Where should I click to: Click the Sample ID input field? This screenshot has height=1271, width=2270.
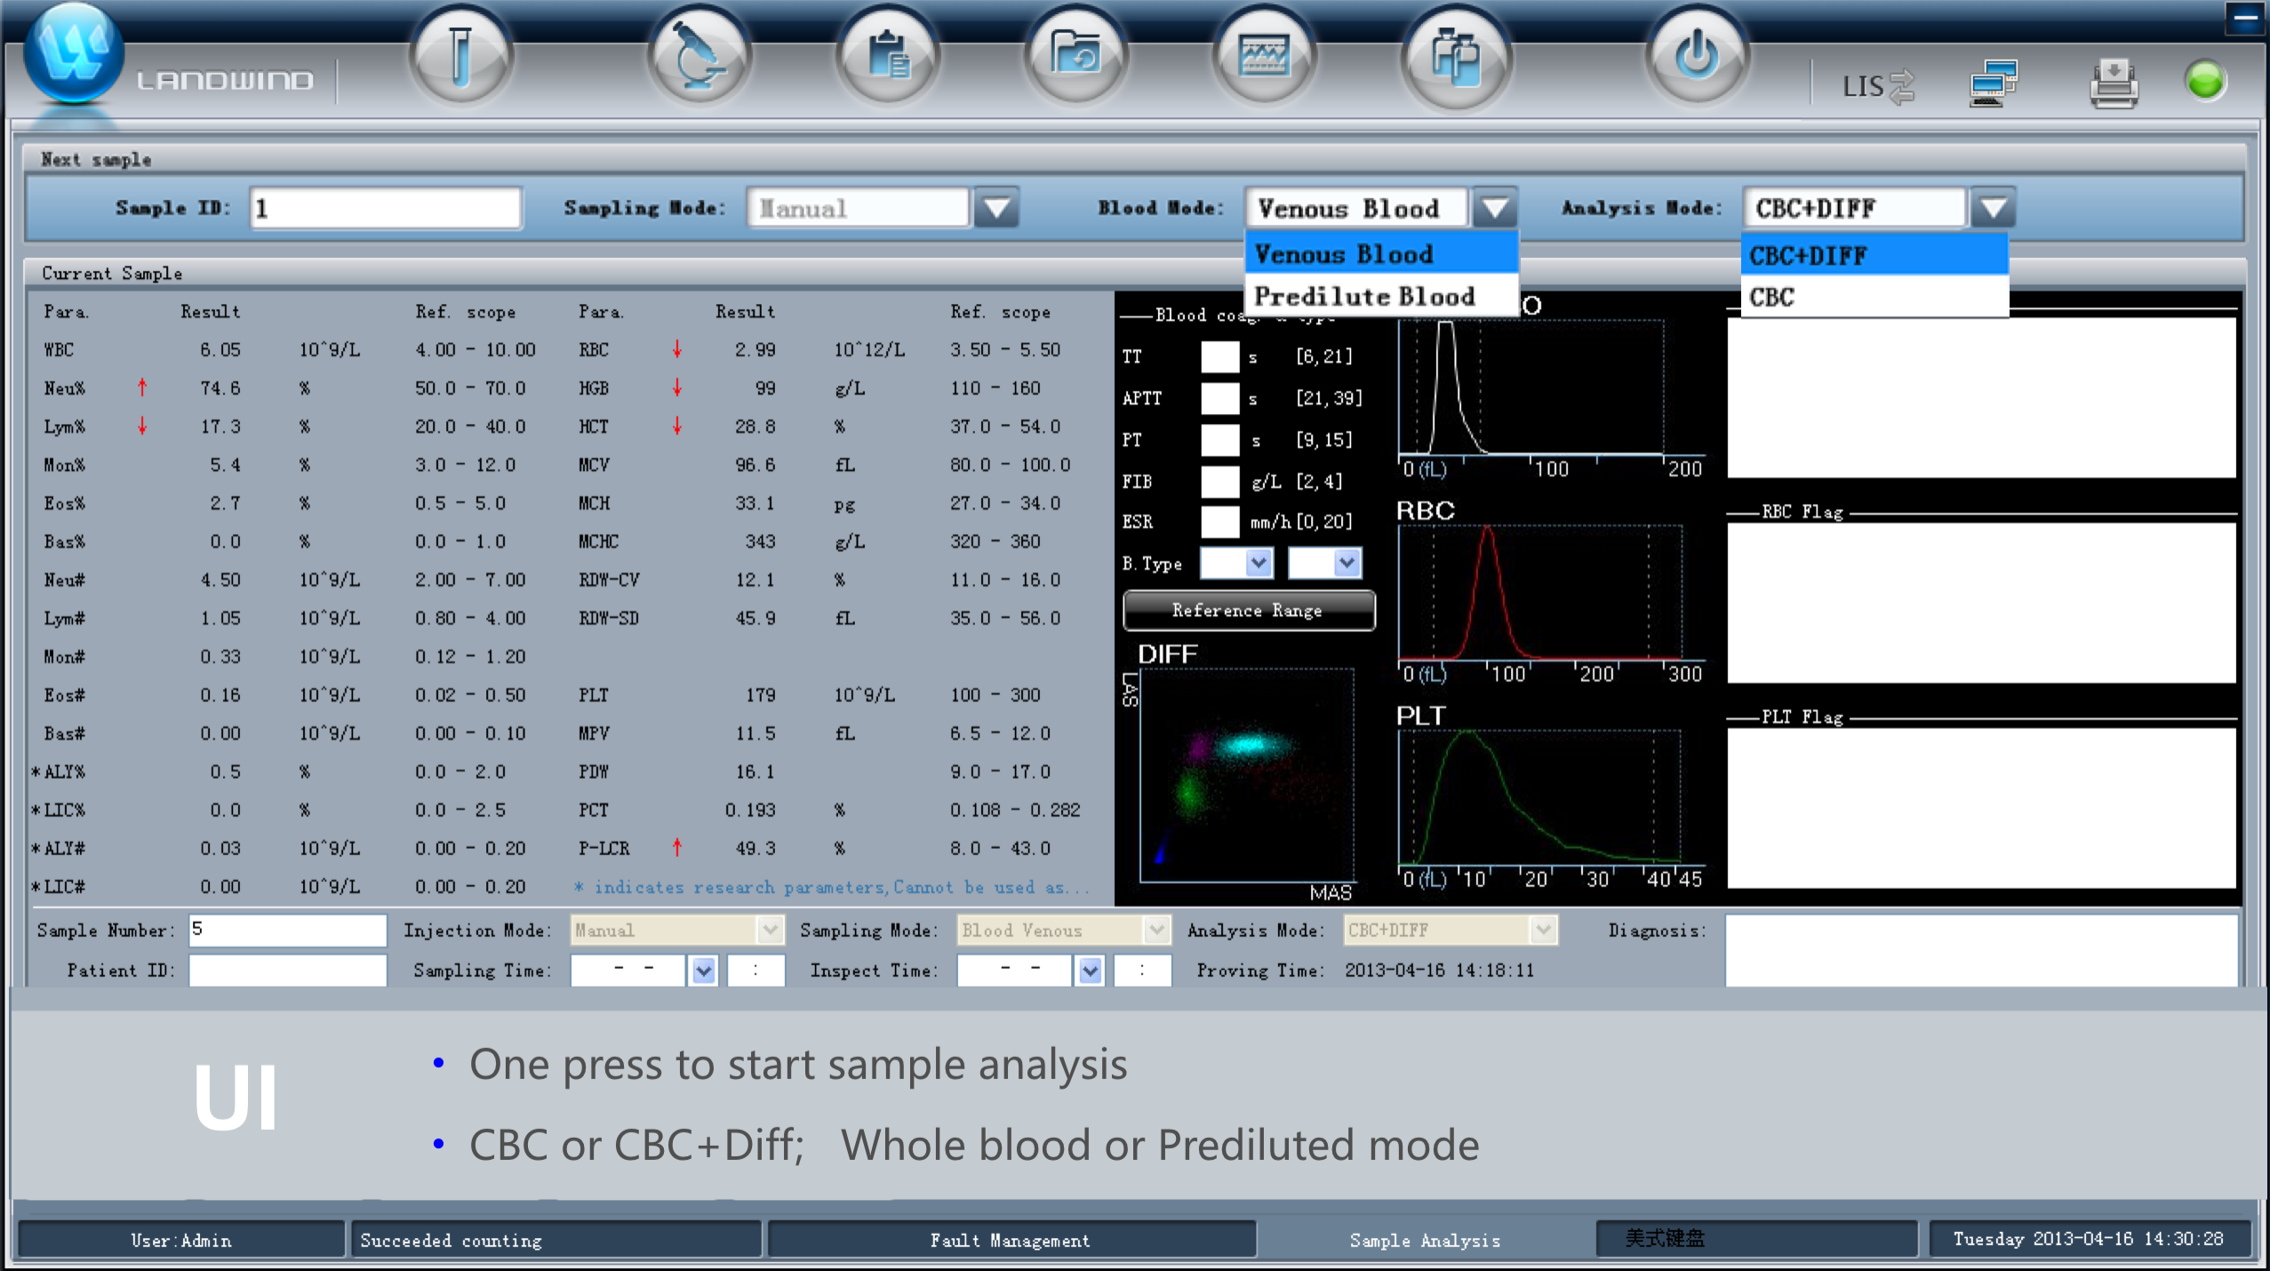(x=385, y=209)
